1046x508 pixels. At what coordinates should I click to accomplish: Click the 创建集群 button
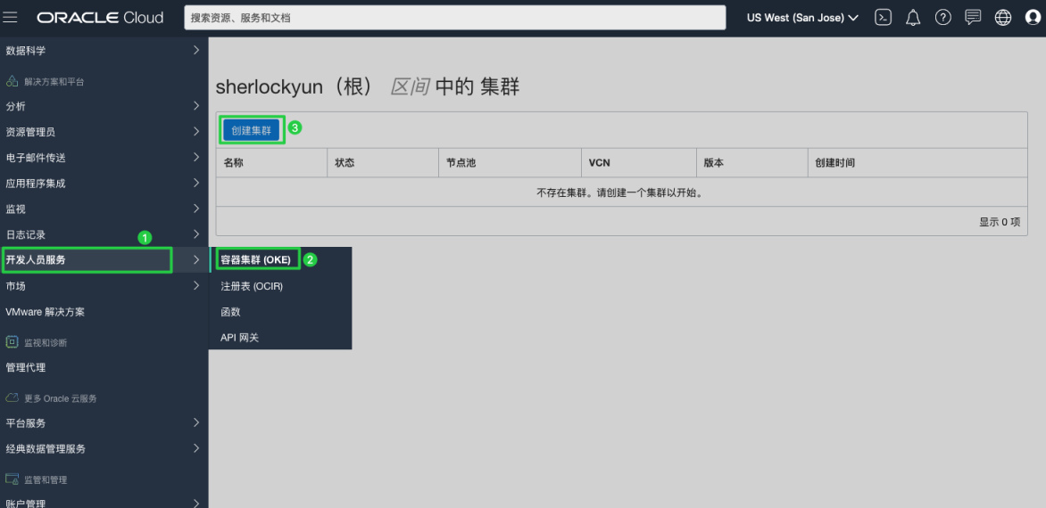click(251, 130)
